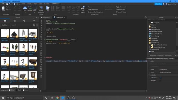Toggle the Archivable property checkbox
The image size is (178, 100).
pos(160,78)
